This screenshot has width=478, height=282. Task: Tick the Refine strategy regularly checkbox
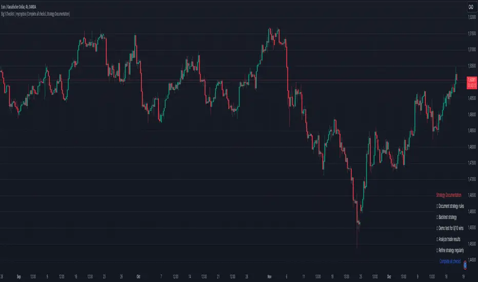click(436, 250)
